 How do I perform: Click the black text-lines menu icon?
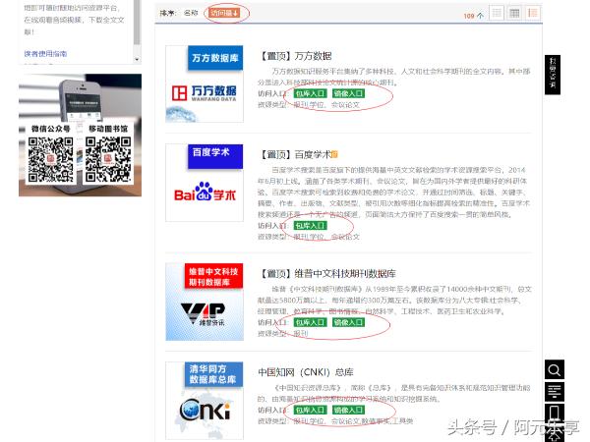pyautogui.click(x=555, y=391)
